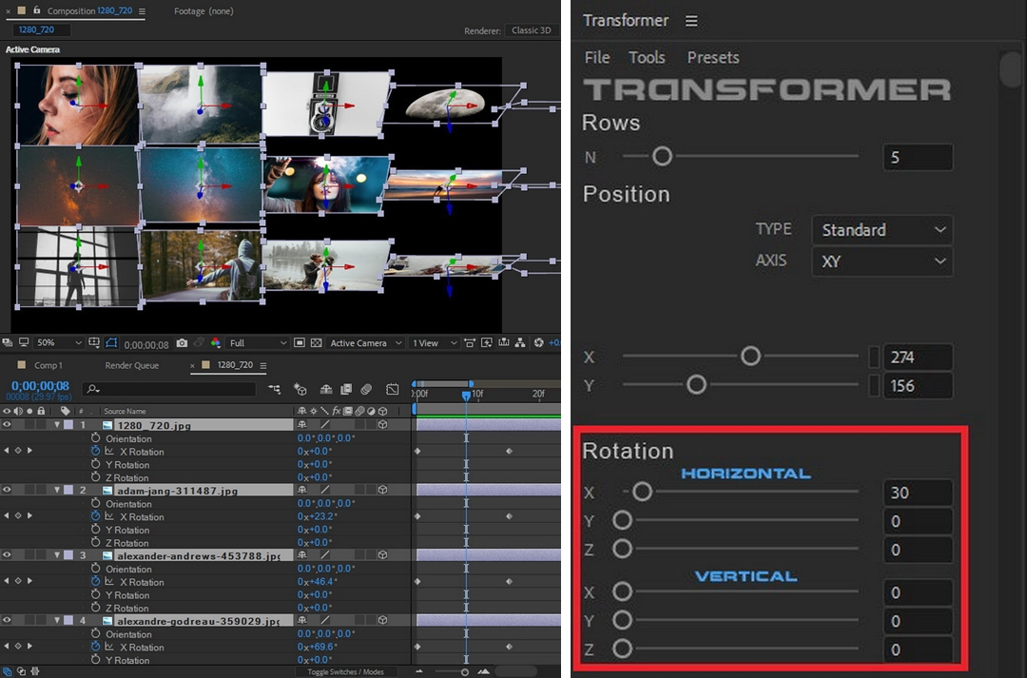The width and height of the screenshot is (1027, 678).
Task: Open the channel and color management RGB icon
Action: pos(216,342)
